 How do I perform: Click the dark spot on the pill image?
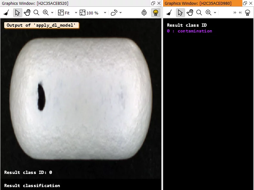(42, 96)
